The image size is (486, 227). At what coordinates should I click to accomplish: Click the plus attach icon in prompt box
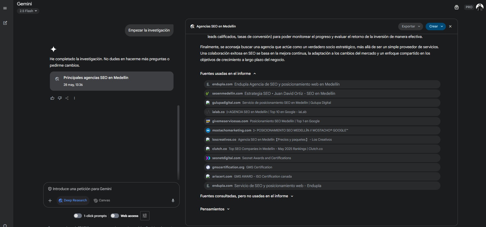[x=50, y=201]
